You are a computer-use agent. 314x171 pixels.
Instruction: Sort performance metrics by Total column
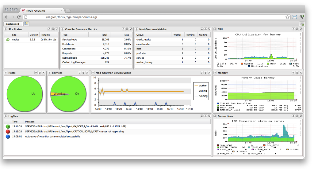99,35
